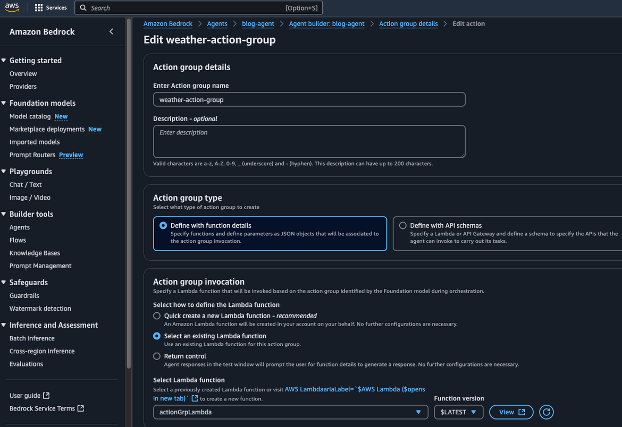Image resolution: width=622 pixels, height=427 pixels.
Task: Collapse the Inference and Assessment section
Action: tap(4, 324)
